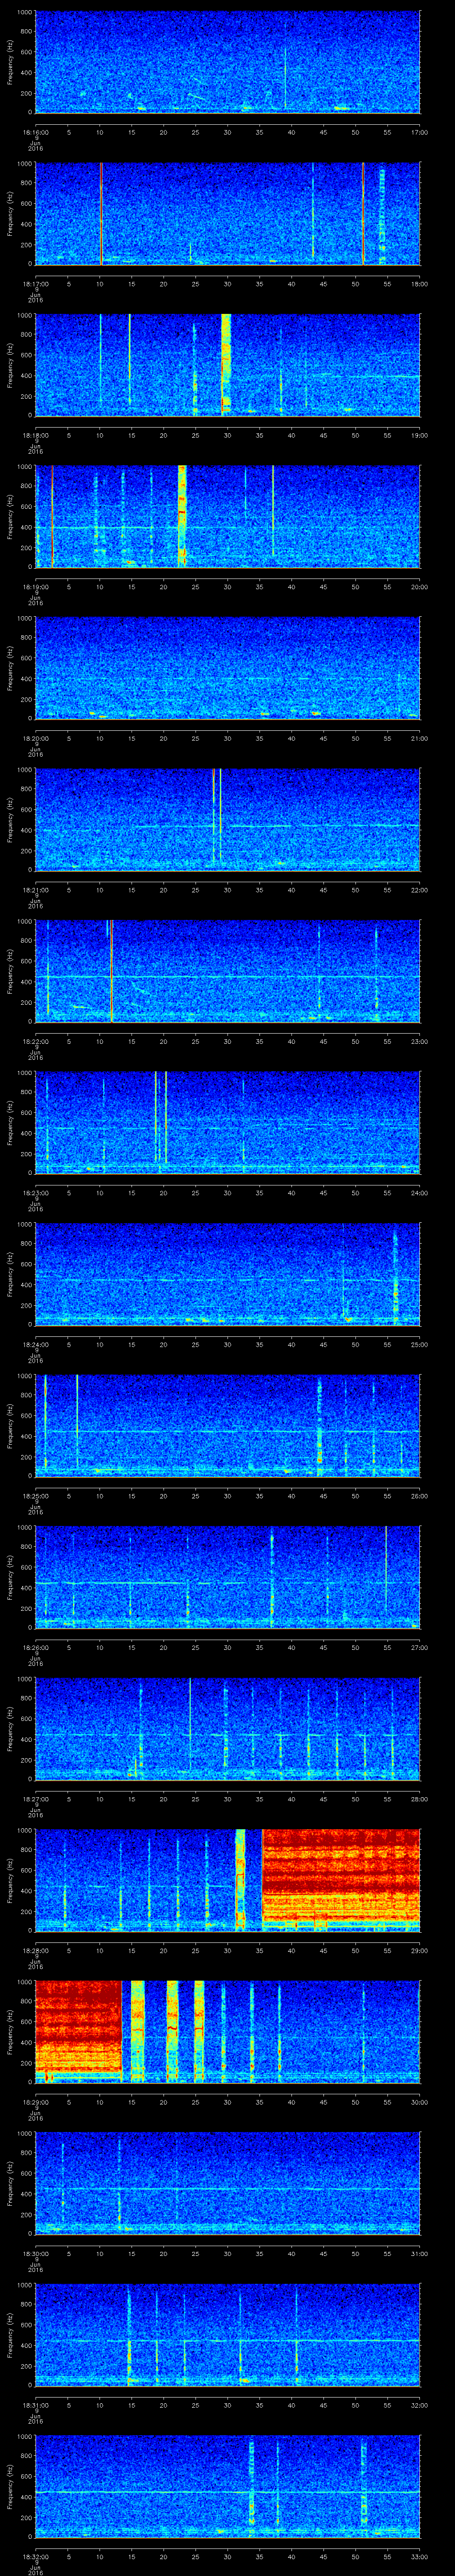Click the '23:00' end time label
The width and height of the screenshot is (455, 2576).
pyautogui.click(x=419, y=1041)
